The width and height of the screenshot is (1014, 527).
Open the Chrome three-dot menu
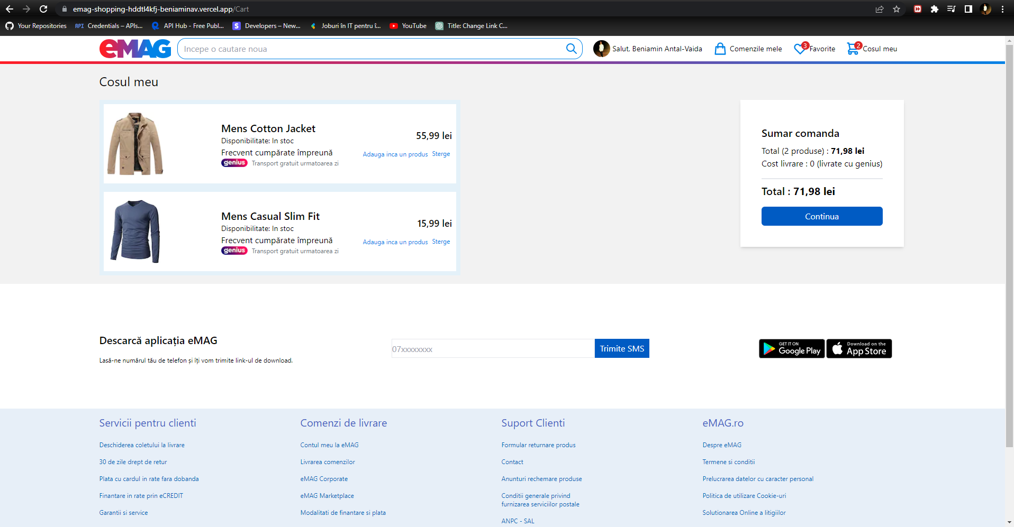[1002, 9]
